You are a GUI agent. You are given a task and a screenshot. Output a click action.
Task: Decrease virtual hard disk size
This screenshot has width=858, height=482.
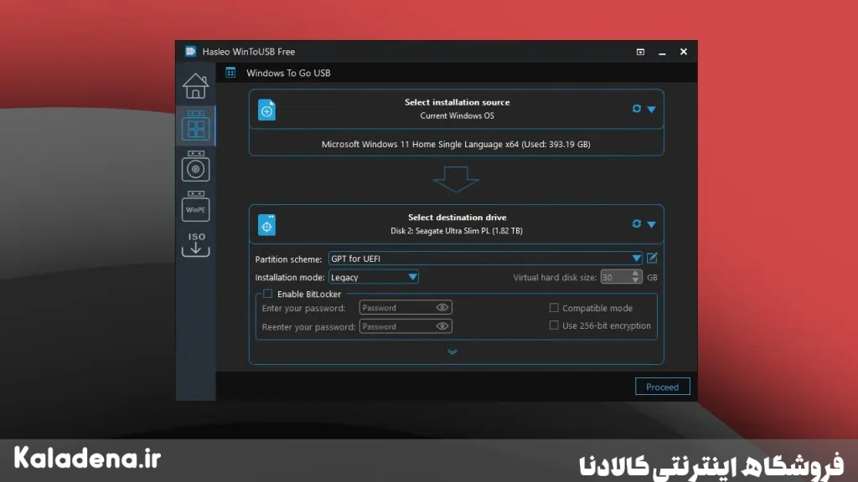pos(635,279)
